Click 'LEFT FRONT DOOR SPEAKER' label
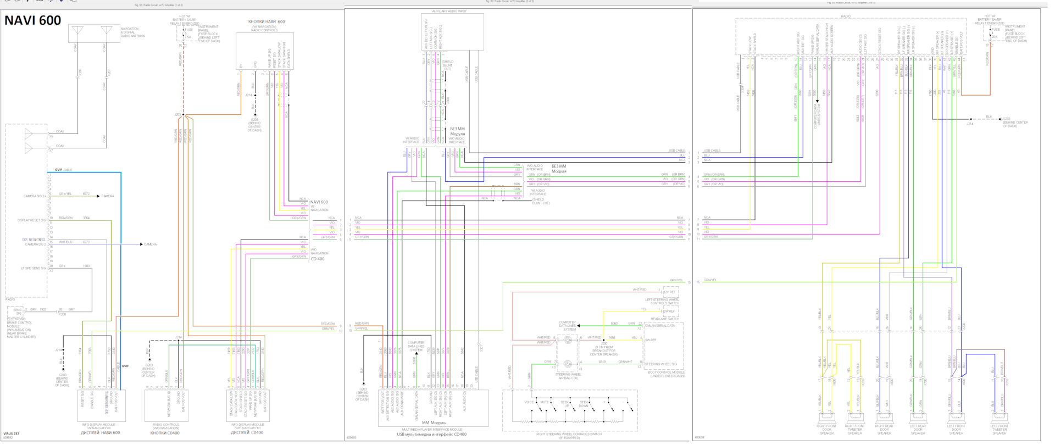This screenshot has width=1055, height=445. [956, 430]
